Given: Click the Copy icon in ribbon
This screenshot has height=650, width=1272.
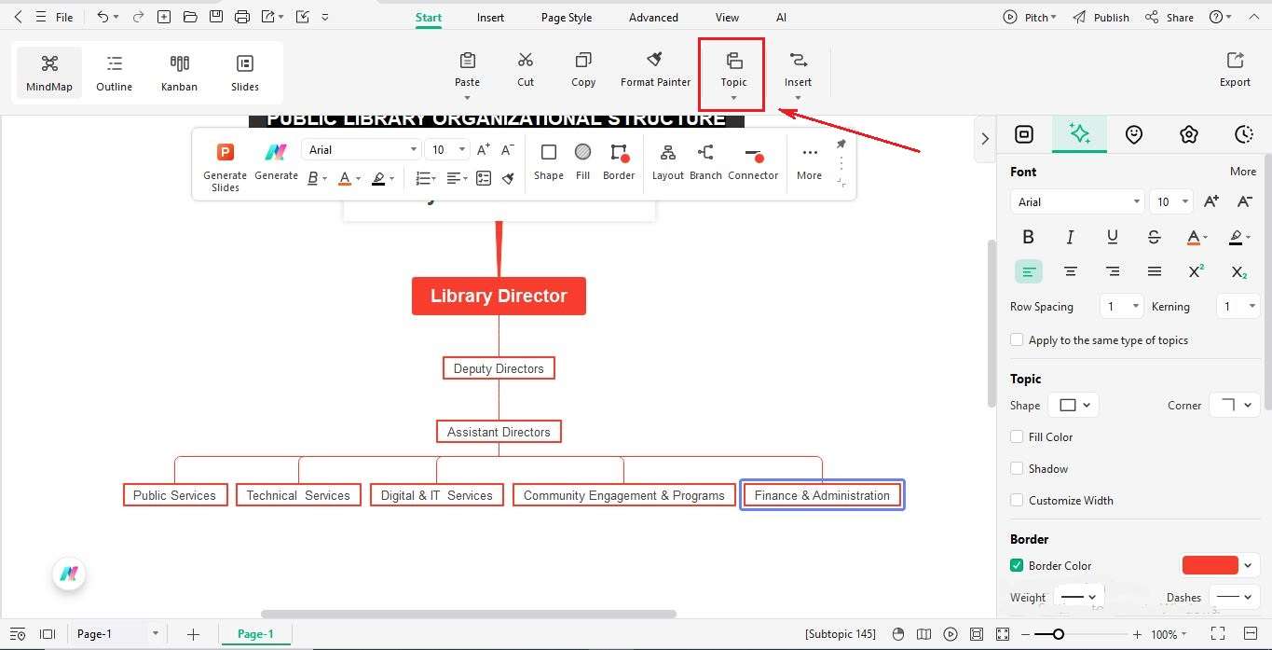Looking at the screenshot, I should pos(583,60).
